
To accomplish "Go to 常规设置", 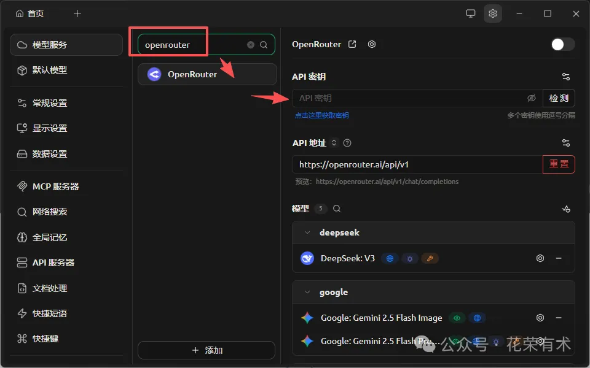I will (66, 103).
